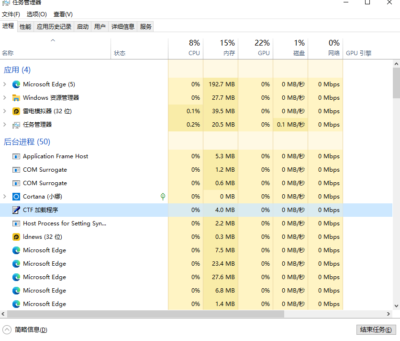Click the 结束任务 button
400x341 pixels.
(x=376, y=329)
